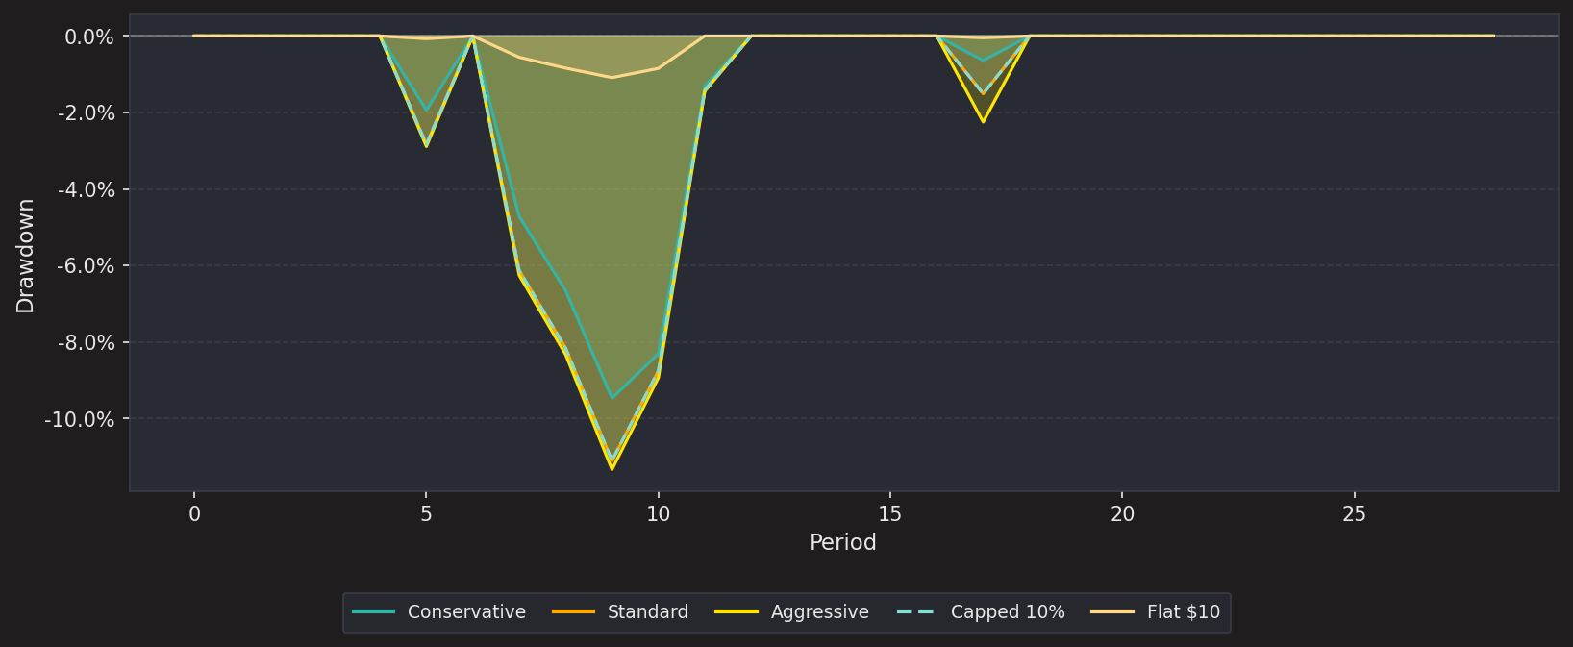Image resolution: width=1573 pixels, height=647 pixels.
Task: Click the deepest drawdown trough at period 9
Action: (612, 468)
